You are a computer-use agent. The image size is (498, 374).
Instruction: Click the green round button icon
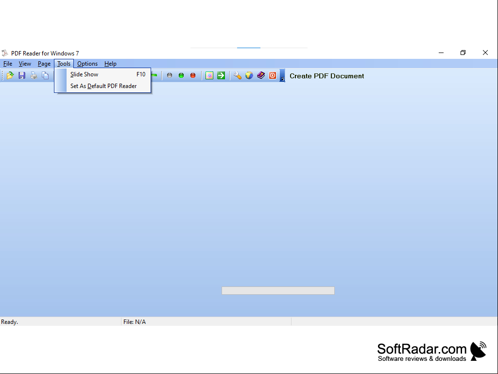tap(181, 75)
